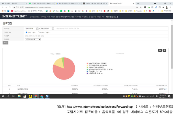Click the NAVER pink slice of the pie
Image resolution: width=173 pixels, height=116 pixels.
pyautogui.click(x=65, y=72)
